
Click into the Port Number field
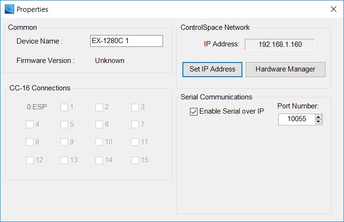tap(297, 119)
